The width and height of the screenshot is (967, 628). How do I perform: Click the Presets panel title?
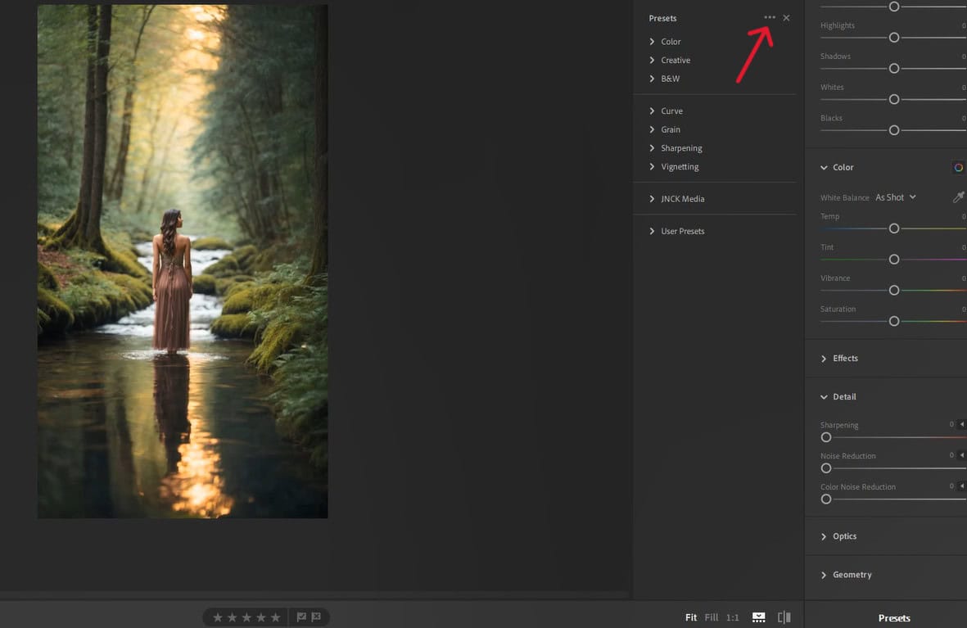[x=662, y=19]
